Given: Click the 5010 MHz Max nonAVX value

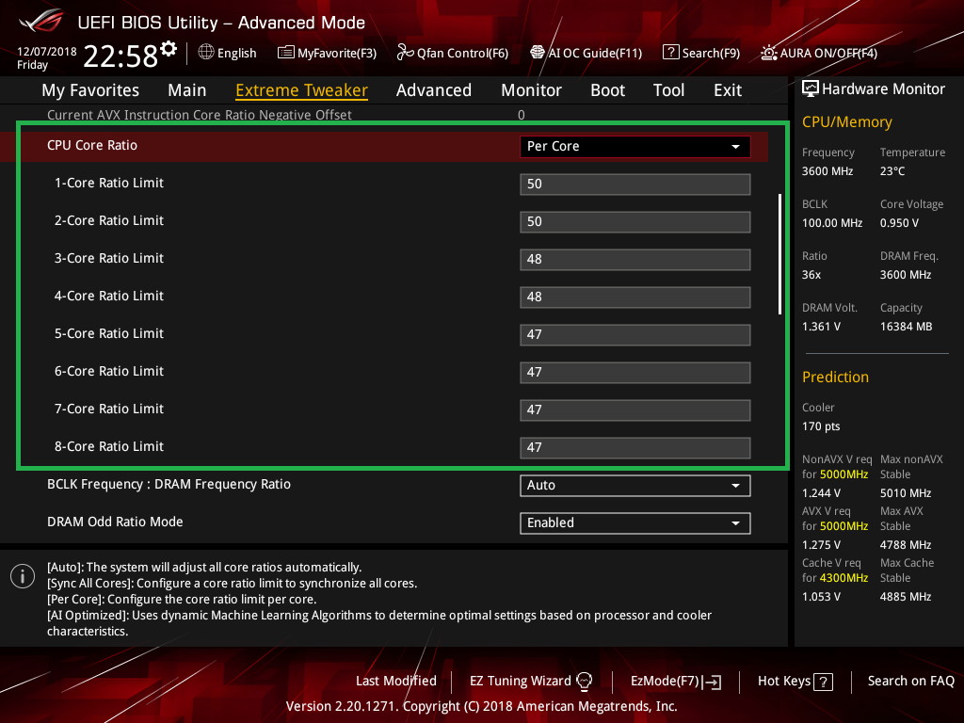Looking at the screenshot, I should (905, 493).
